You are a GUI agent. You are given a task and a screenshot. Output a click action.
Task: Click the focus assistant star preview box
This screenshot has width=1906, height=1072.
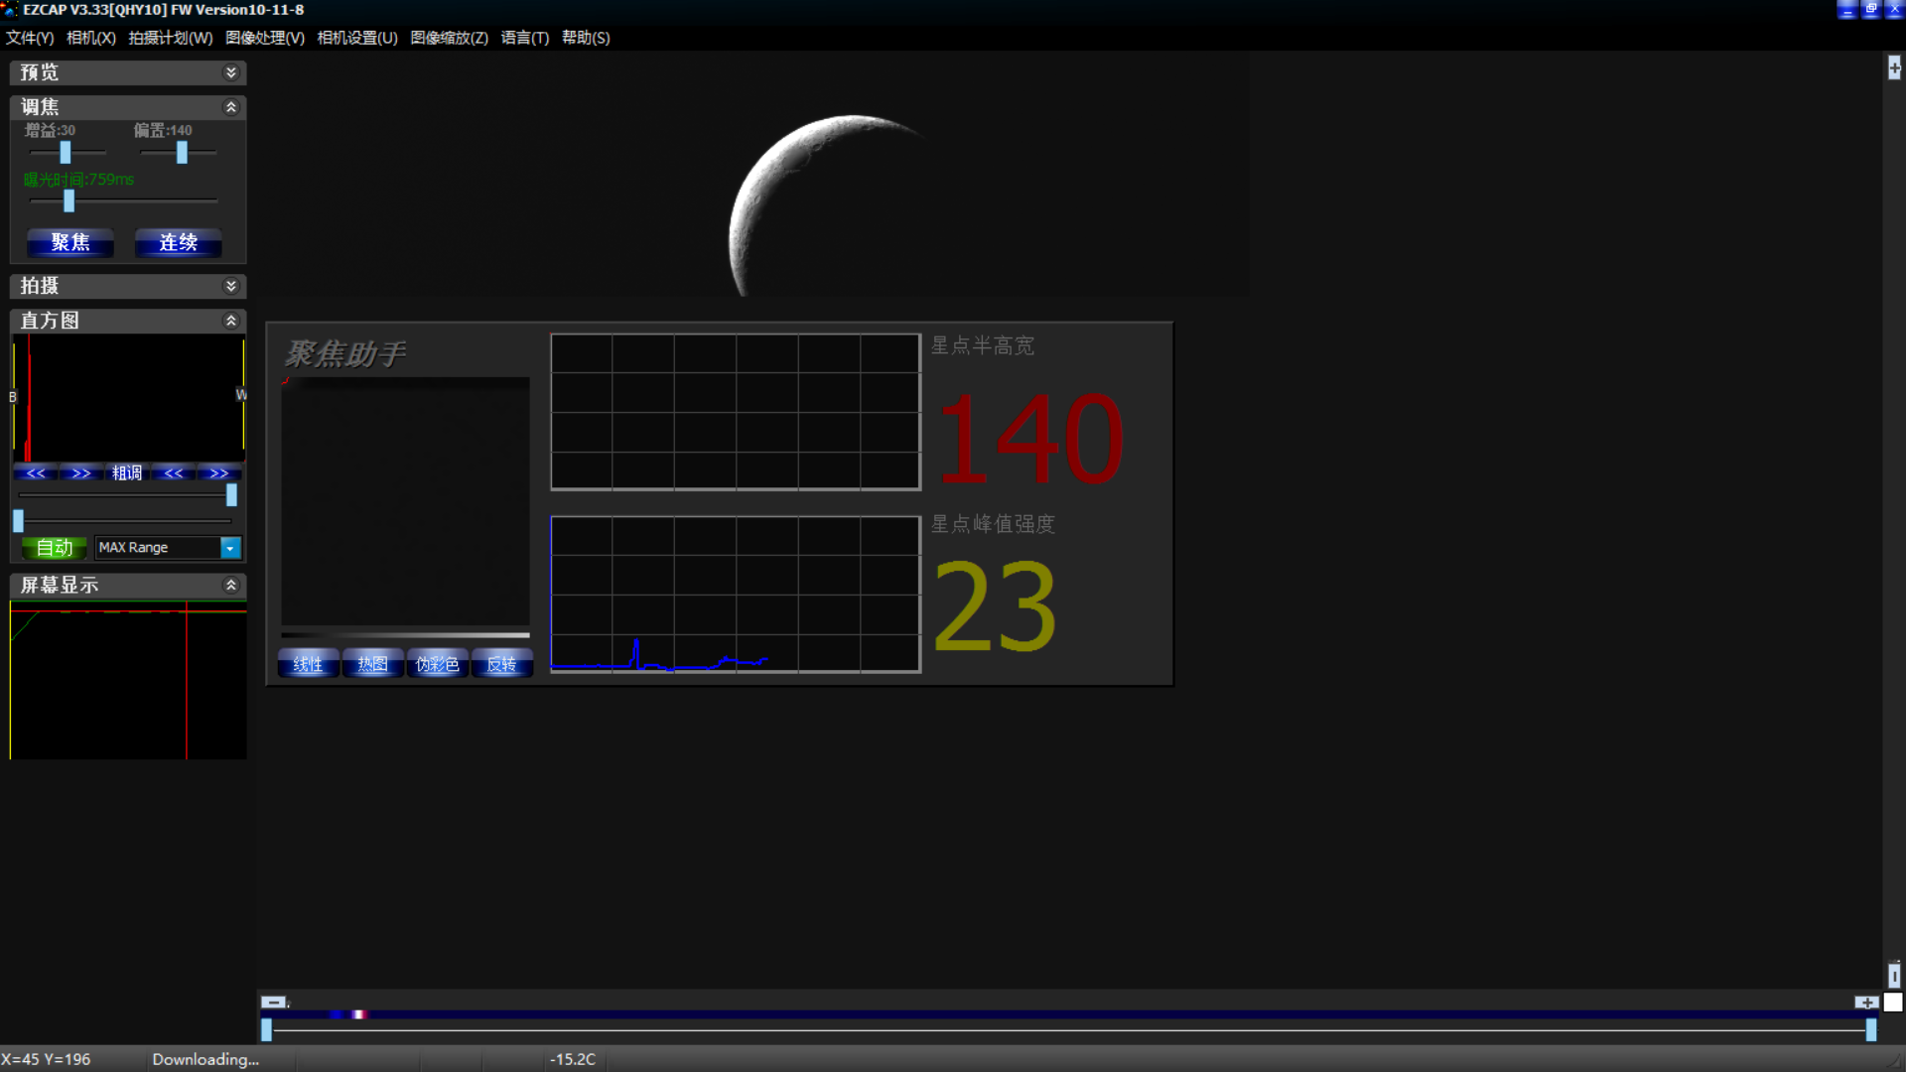click(x=405, y=501)
